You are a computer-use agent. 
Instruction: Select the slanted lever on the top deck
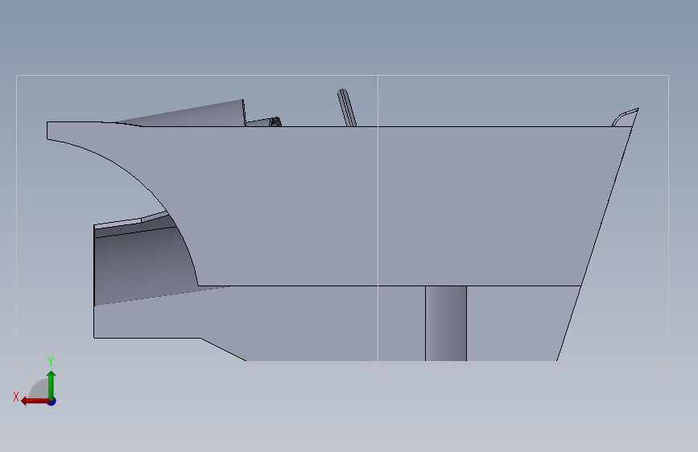[347, 107]
